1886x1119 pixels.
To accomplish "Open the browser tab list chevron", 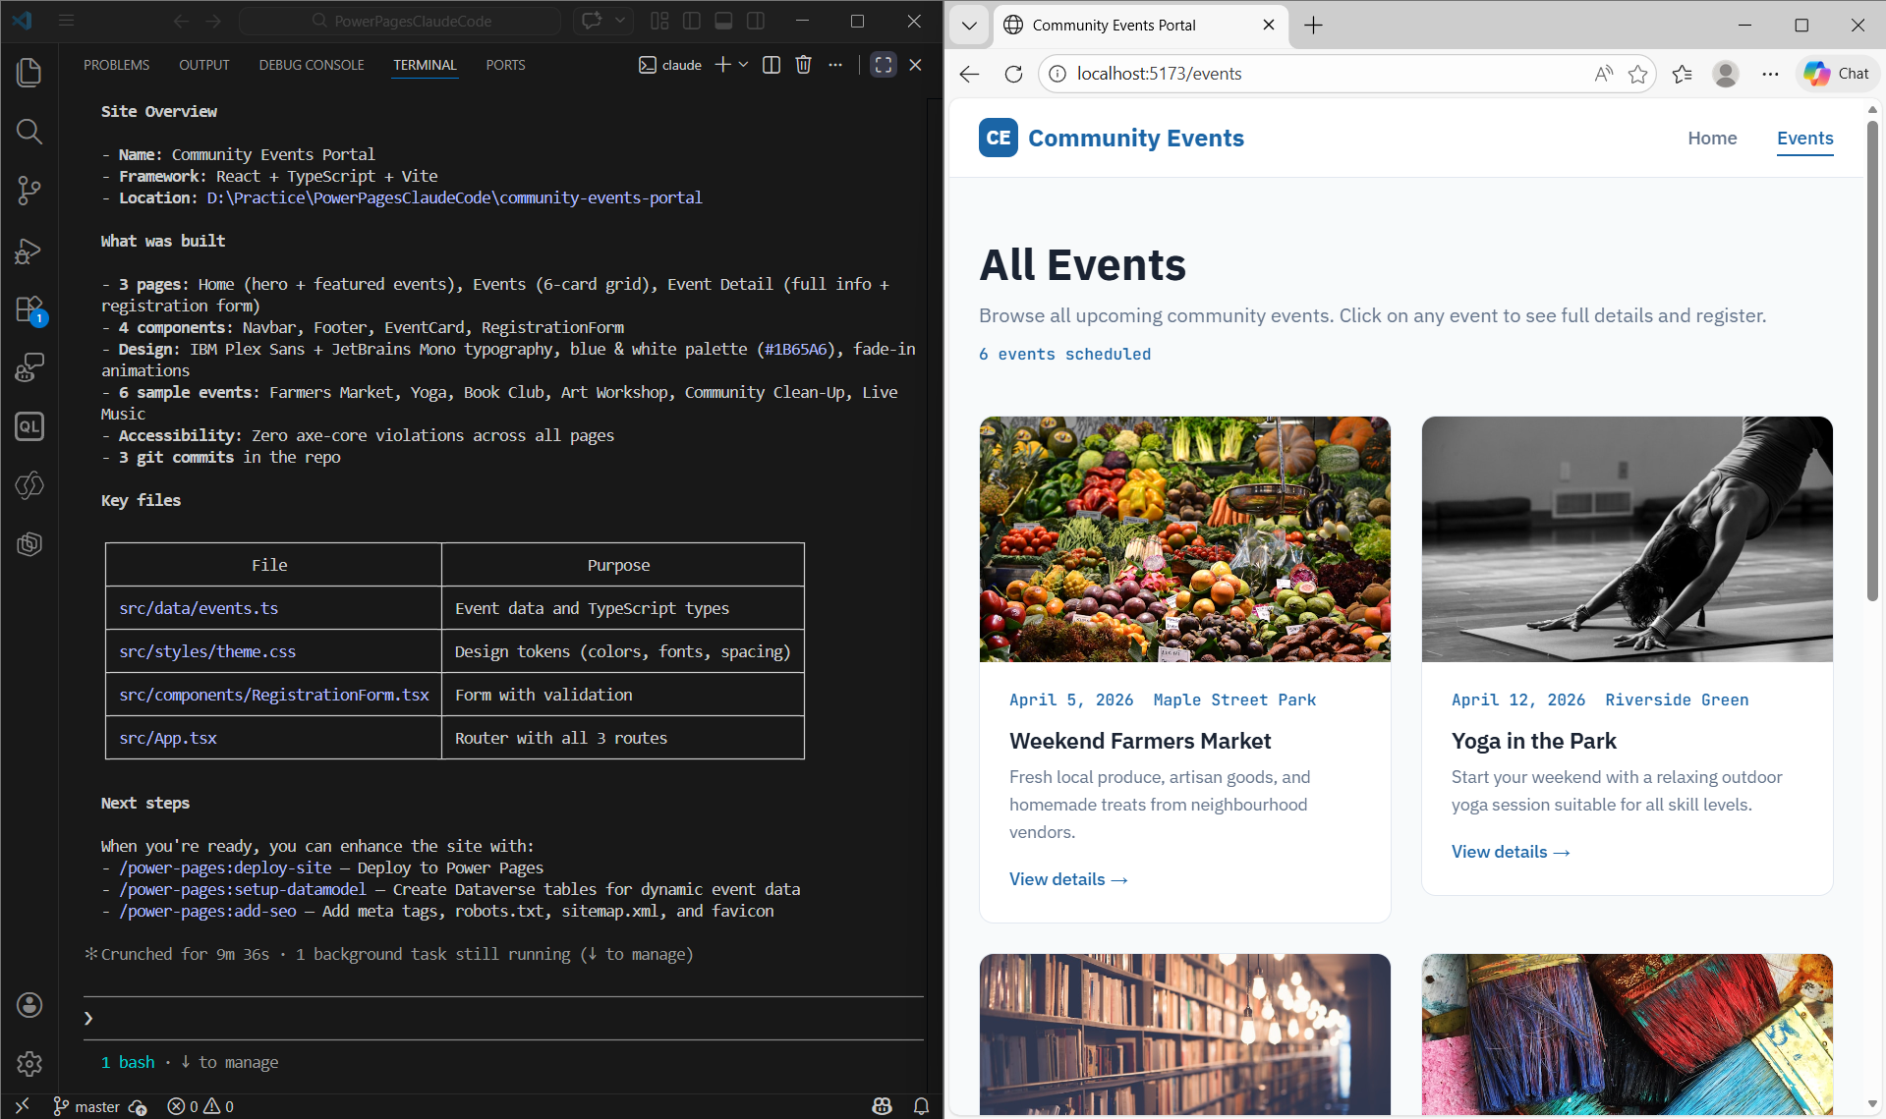I will click(969, 26).
